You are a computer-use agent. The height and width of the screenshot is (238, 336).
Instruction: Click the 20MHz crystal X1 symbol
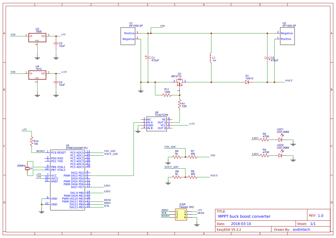tap(27, 168)
